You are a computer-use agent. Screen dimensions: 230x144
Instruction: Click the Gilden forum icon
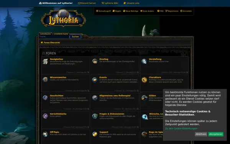pos(144,98)
